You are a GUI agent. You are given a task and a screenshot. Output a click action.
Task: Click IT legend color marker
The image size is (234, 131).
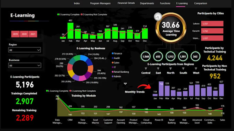click(113, 67)
